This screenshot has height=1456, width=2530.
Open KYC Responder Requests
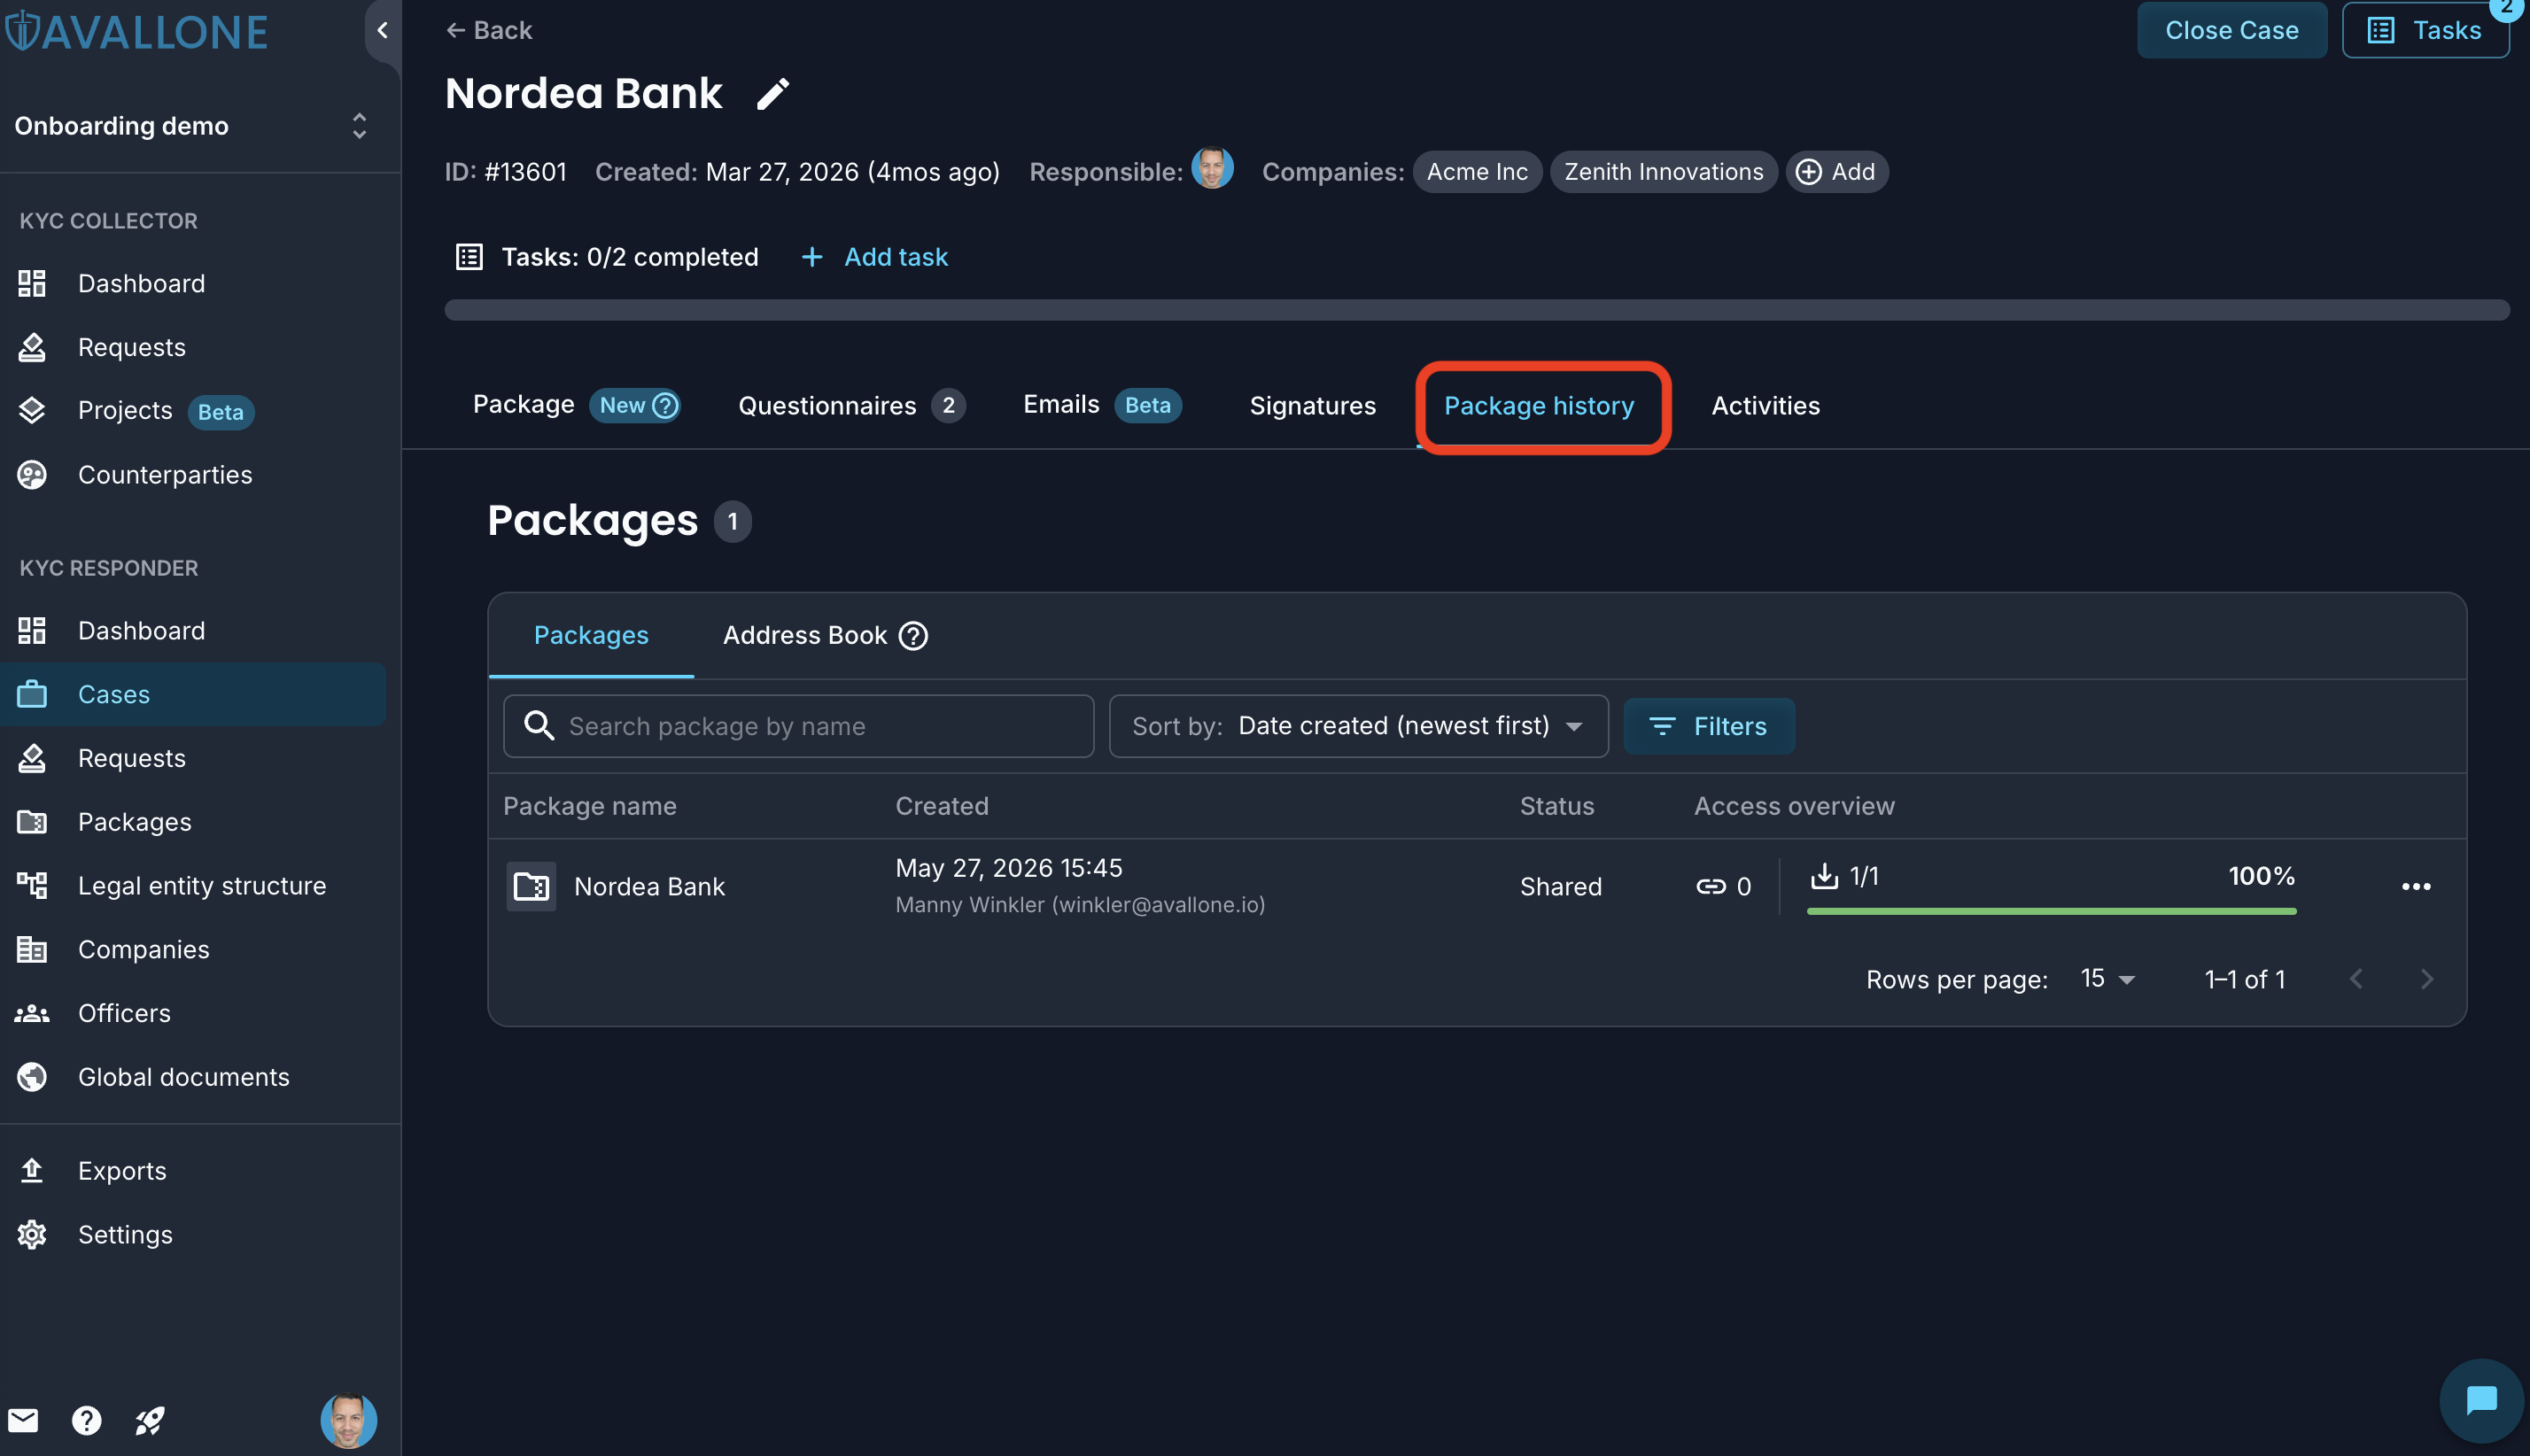click(x=193, y=758)
